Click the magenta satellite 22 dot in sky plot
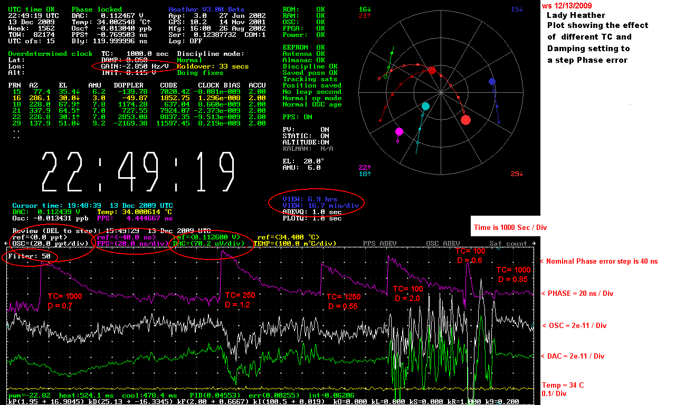The width and height of the screenshot is (675, 405). pyautogui.click(x=399, y=131)
